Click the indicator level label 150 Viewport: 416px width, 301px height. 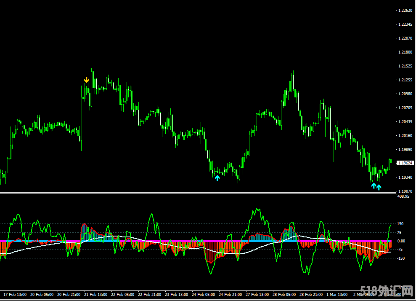tap(400, 224)
